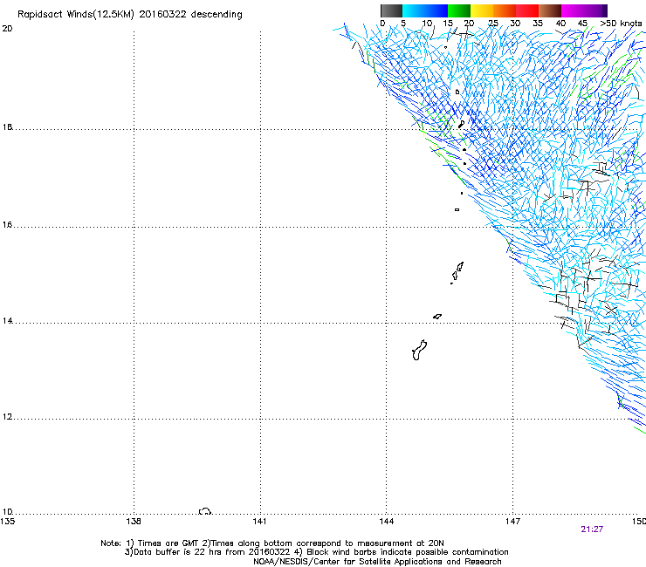The image size is (646, 567).
Task: Click the longitude axis label '138'
Action: [134, 522]
